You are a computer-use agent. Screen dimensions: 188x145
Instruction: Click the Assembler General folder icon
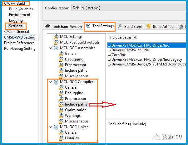61,54
